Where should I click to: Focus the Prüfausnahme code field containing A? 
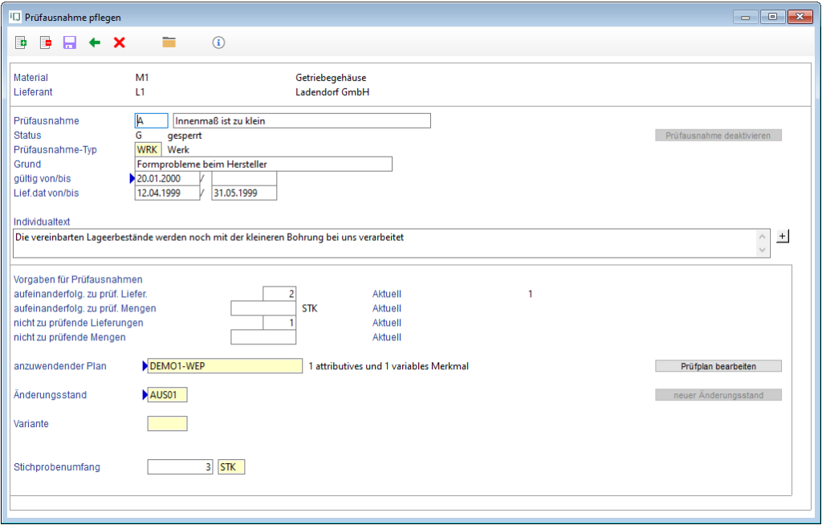[x=152, y=120]
